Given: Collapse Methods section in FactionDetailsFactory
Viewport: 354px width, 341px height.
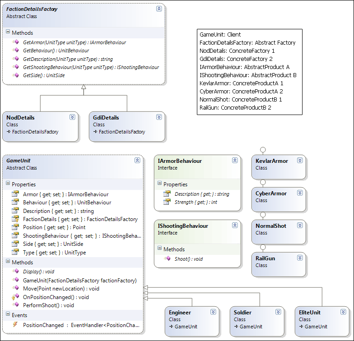Looking at the screenshot, I should point(8,32).
